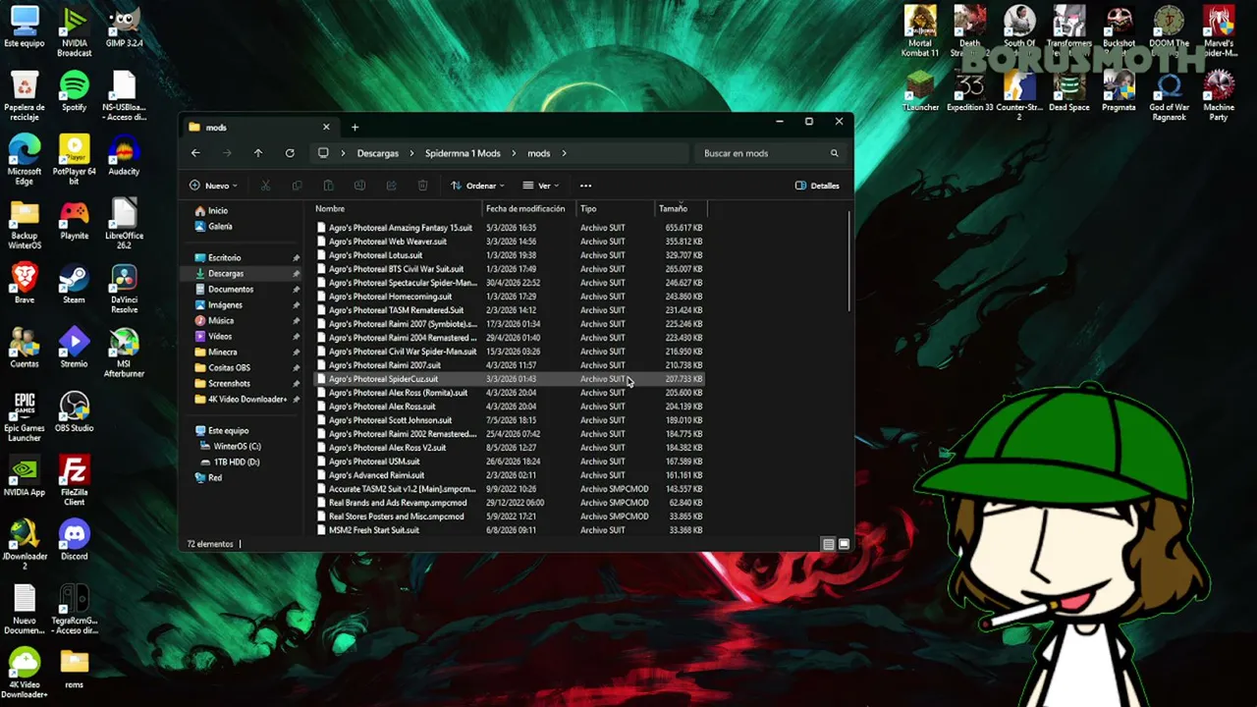Open Documentos in the sidebar
This screenshot has height=707, width=1257.
(231, 289)
